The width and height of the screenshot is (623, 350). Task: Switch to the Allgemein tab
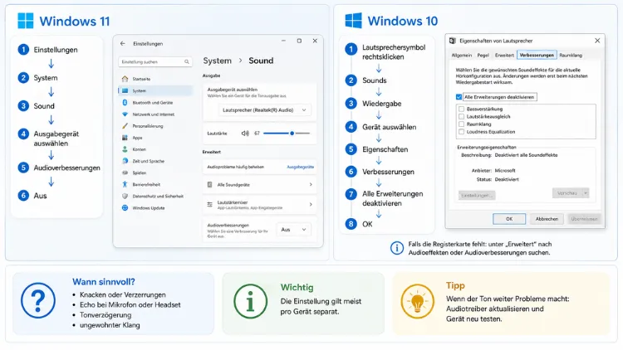pos(462,56)
